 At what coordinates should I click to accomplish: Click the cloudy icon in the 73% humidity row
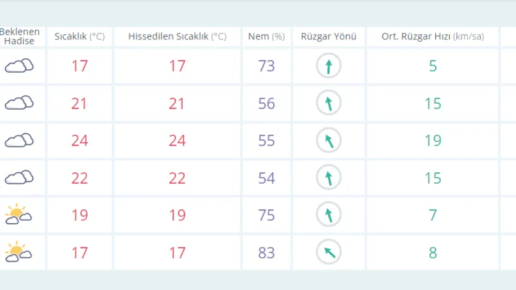(19, 66)
